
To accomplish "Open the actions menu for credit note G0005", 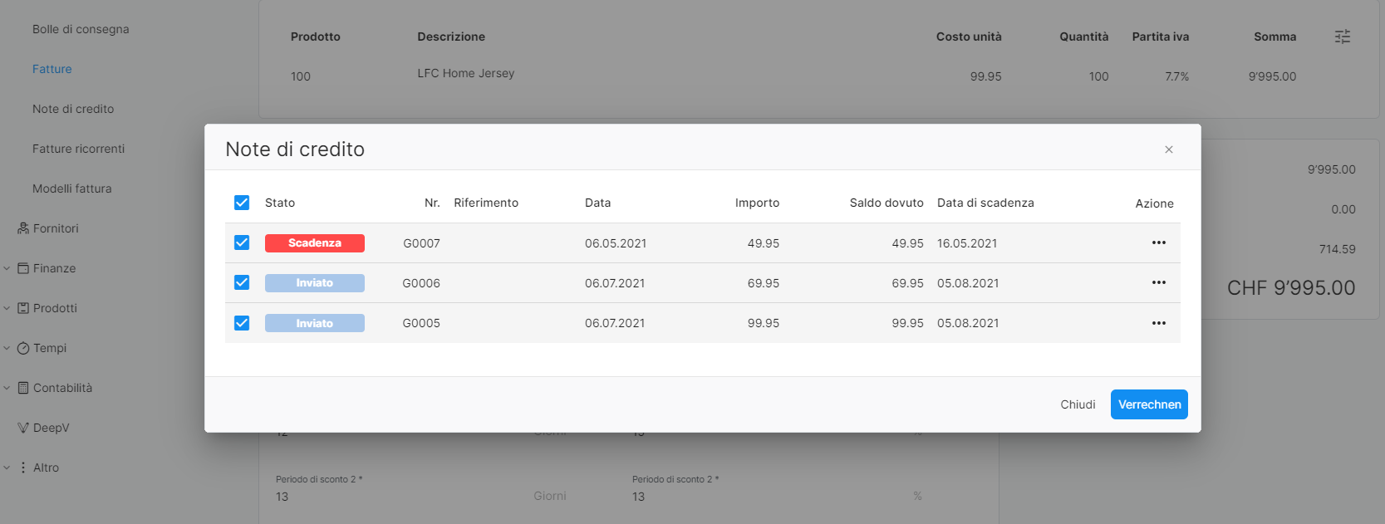I will (x=1158, y=323).
